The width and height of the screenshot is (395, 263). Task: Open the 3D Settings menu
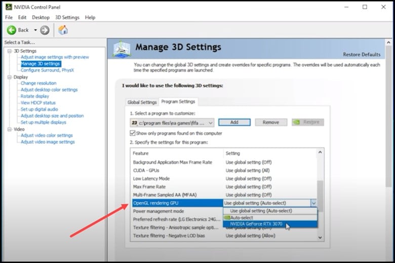[67, 17]
